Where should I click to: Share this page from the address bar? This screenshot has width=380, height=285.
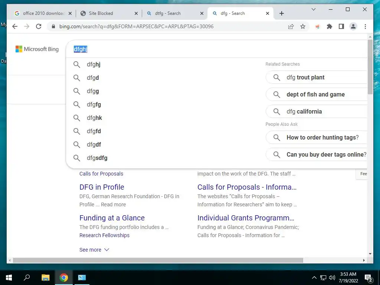coord(291,26)
